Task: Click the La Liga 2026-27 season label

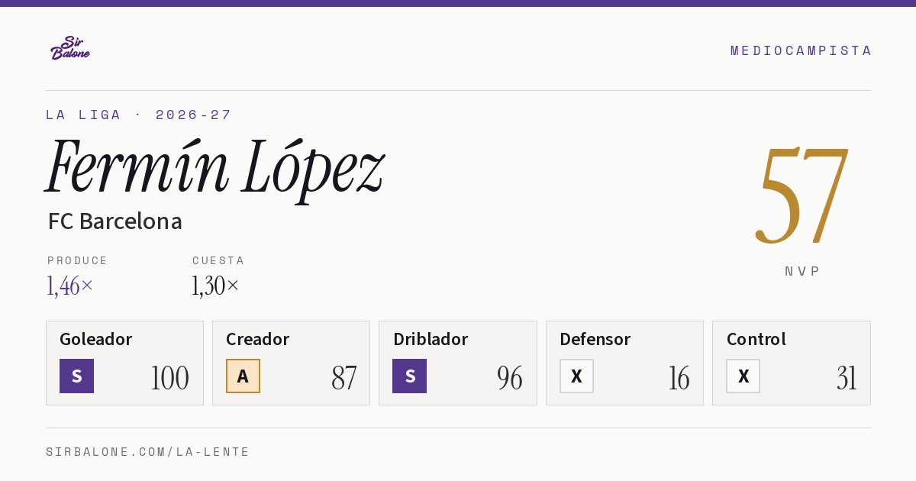Action: (139, 115)
